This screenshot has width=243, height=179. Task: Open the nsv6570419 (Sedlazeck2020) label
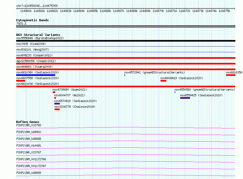75,101
